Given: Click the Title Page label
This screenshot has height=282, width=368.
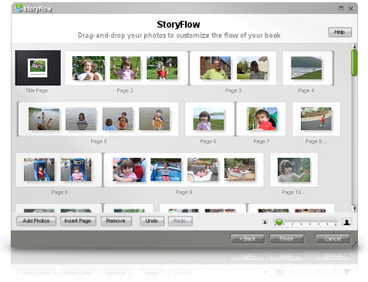Looking at the screenshot, I should coord(36,91).
